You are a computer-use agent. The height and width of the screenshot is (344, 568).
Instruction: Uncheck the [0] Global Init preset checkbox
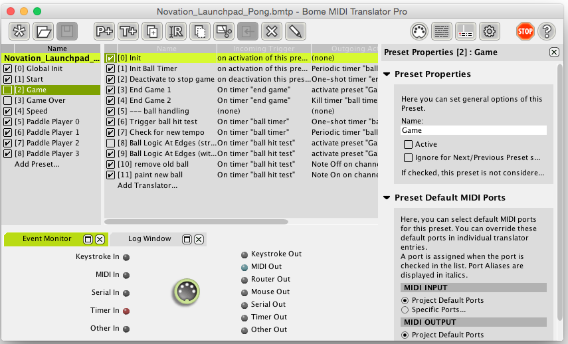[x=7, y=69]
